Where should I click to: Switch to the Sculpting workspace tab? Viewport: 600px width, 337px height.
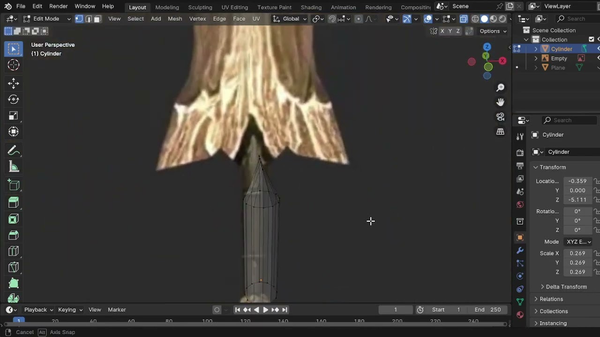pyautogui.click(x=200, y=7)
